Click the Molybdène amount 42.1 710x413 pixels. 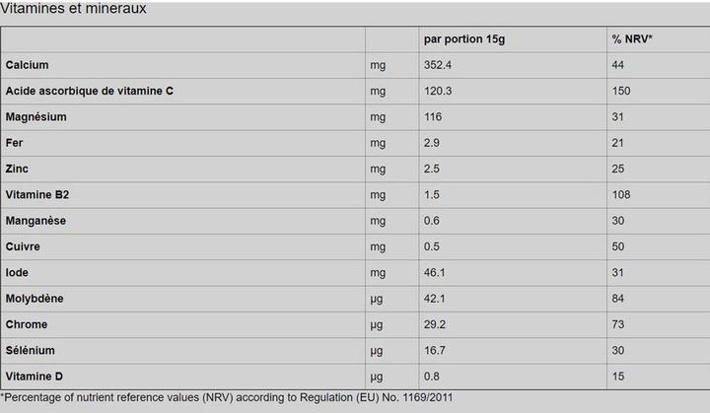434,299
